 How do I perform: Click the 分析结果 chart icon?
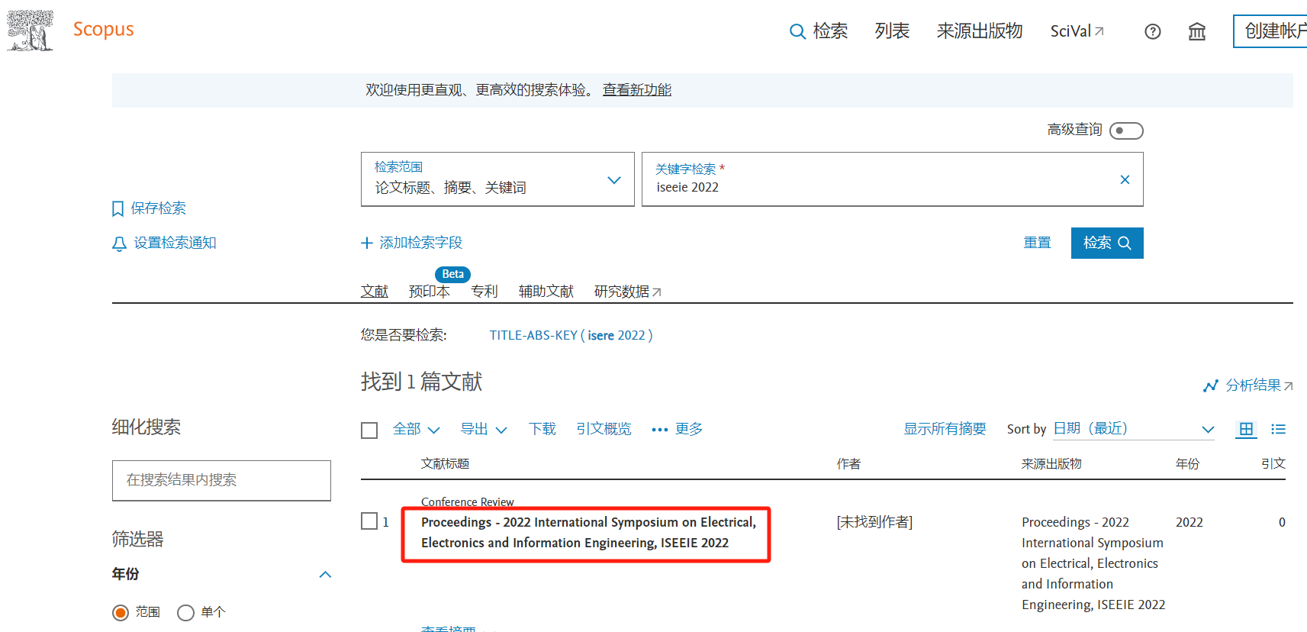pyautogui.click(x=1210, y=385)
